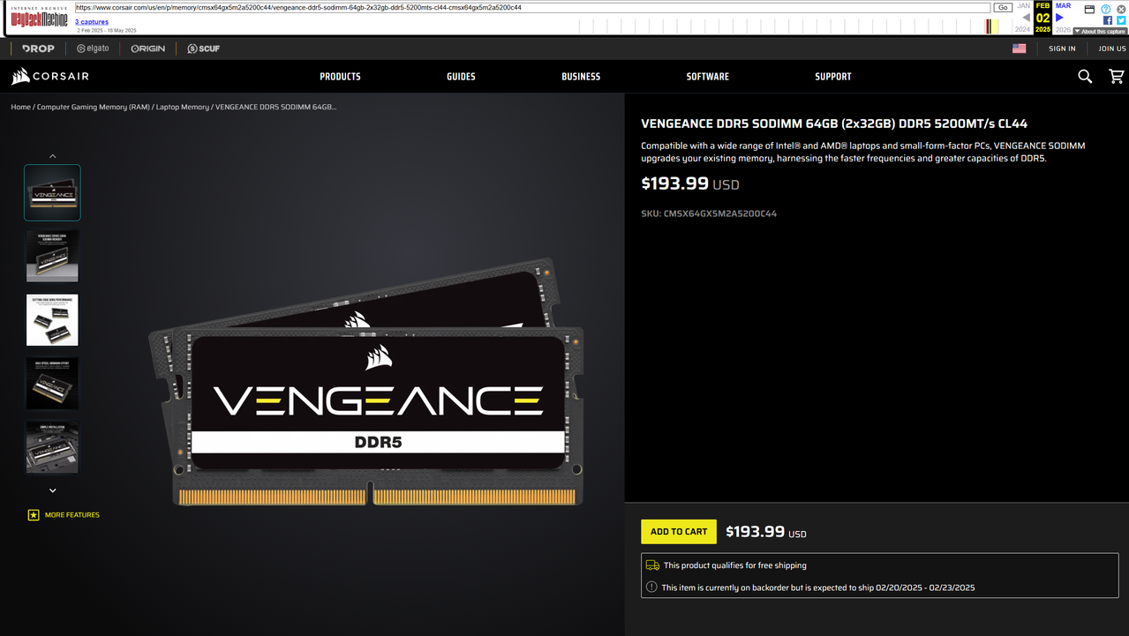Click the free shipping truck icon
1129x636 pixels.
(652, 565)
